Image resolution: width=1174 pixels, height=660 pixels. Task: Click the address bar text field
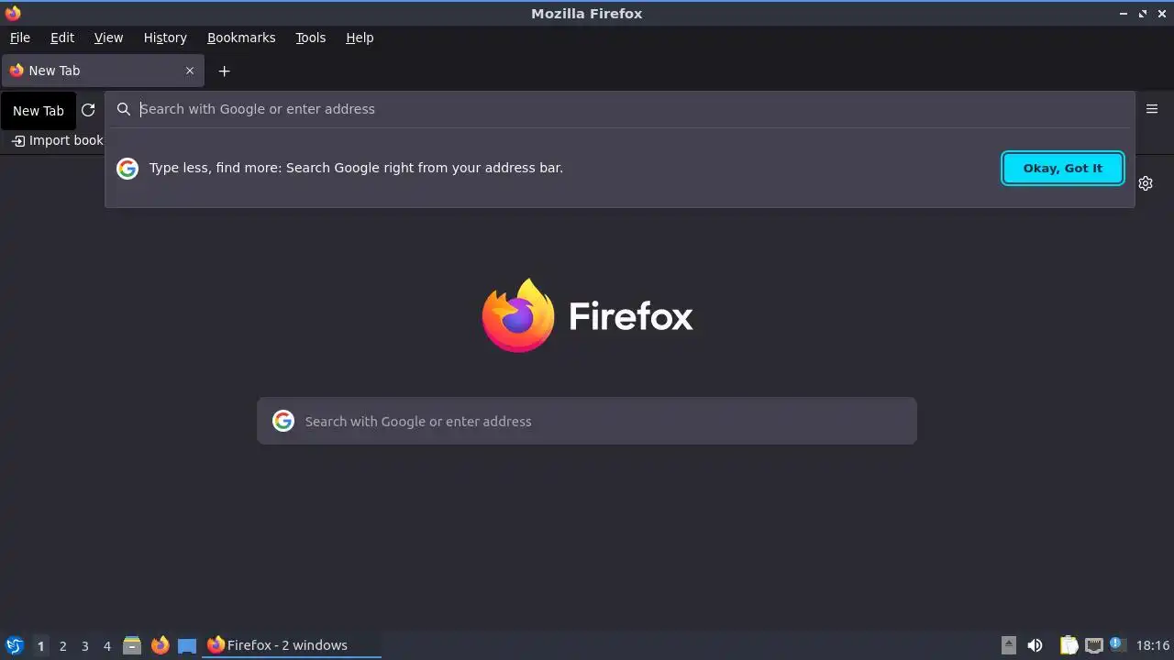click(633, 109)
